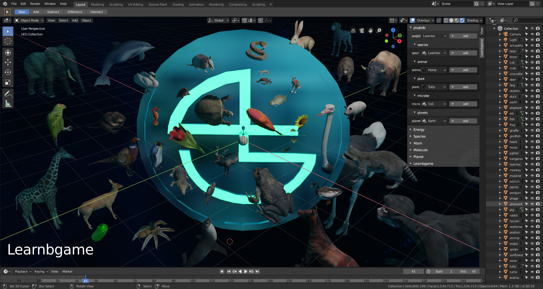Select Subtract selection mode
543x289 pixels.
tap(53, 12)
